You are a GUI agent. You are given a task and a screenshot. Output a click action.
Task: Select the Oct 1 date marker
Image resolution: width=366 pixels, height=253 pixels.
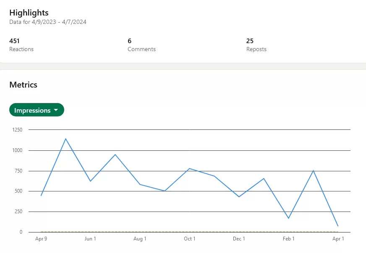[x=189, y=239]
